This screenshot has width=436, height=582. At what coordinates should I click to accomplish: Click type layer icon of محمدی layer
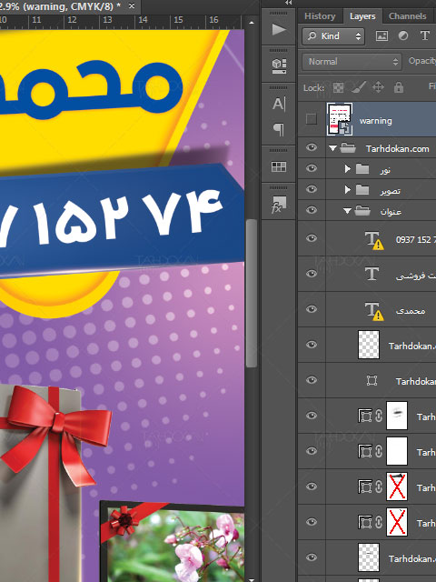coord(373,311)
